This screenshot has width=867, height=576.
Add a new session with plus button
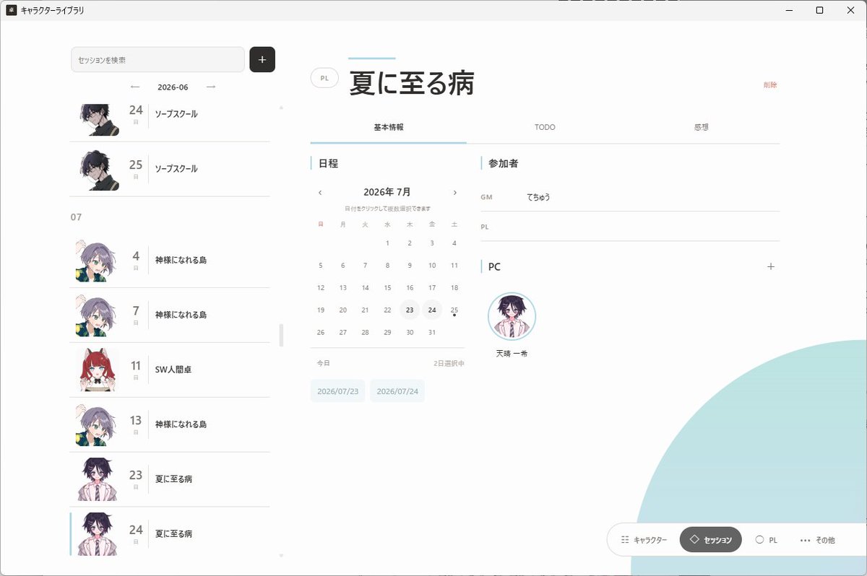pyautogui.click(x=262, y=59)
